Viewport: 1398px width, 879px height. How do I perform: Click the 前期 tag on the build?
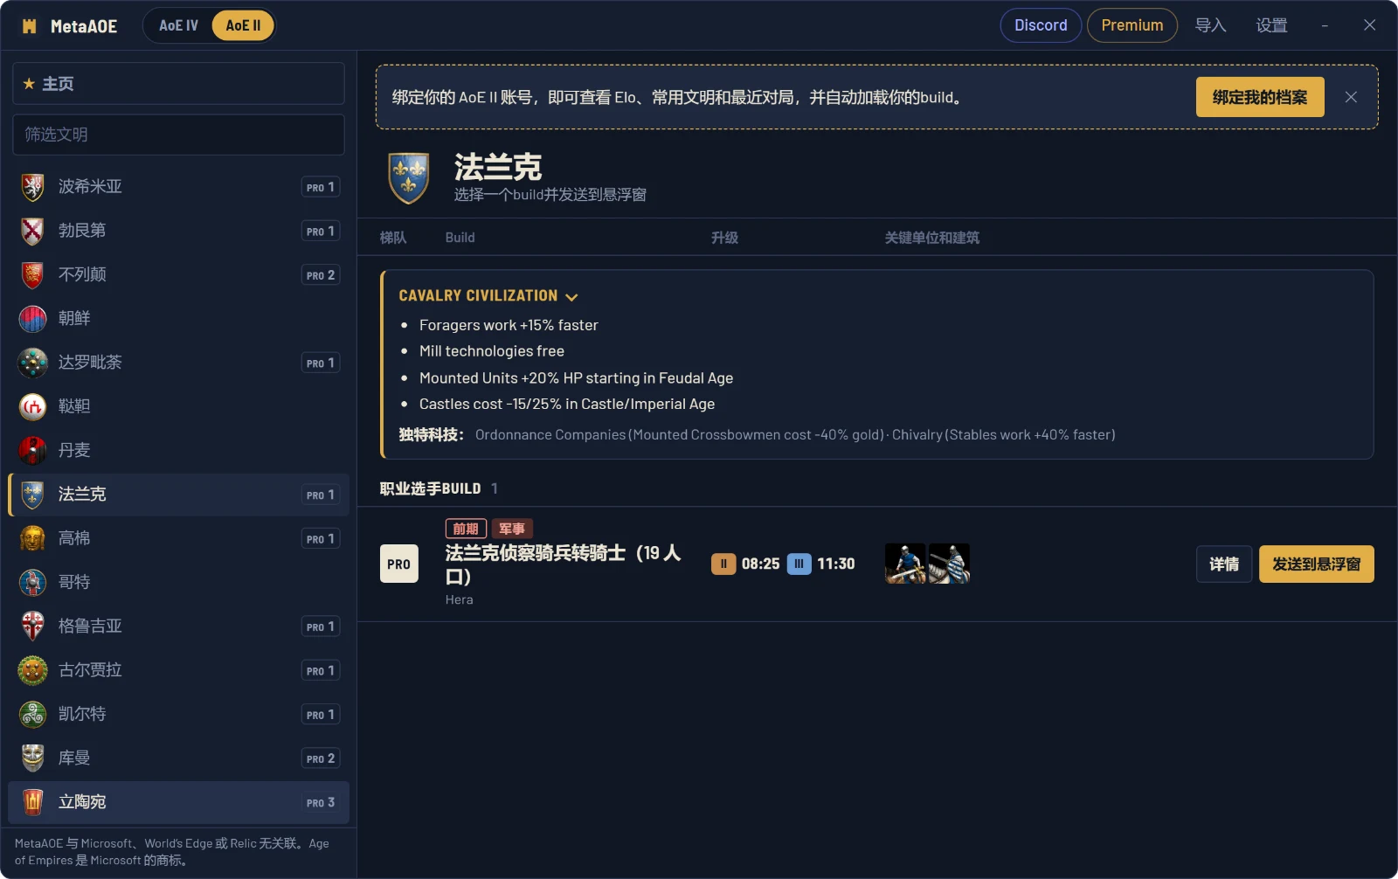coord(466,529)
